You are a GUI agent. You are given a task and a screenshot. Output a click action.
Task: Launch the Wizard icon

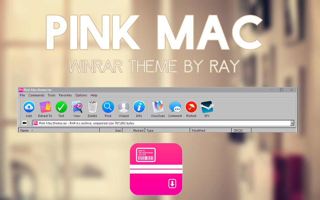124,107
